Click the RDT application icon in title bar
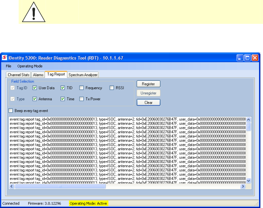The height and width of the screenshot is (208, 263). click(x=4, y=58)
